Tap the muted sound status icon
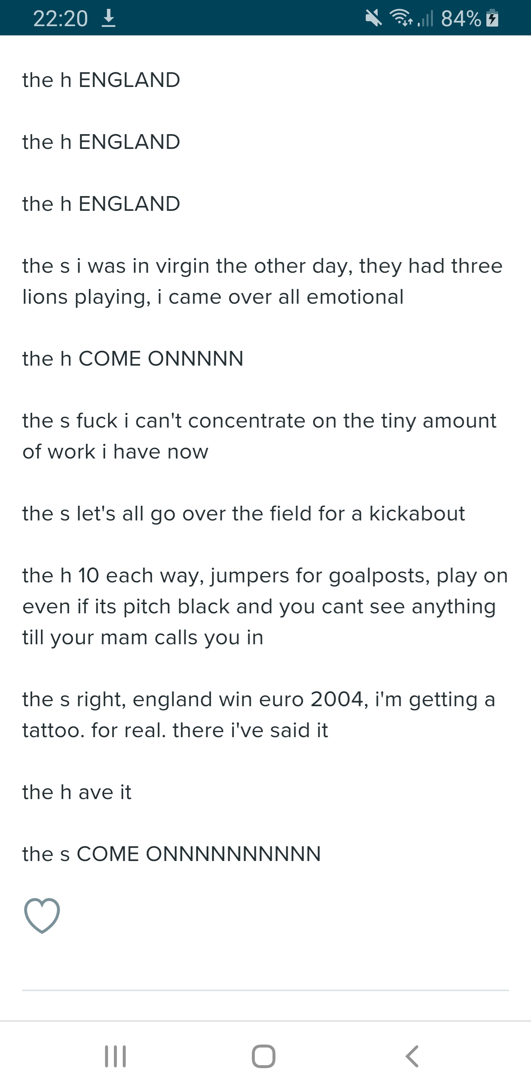Viewport: 531px width, 1091px height. click(x=373, y=18)
